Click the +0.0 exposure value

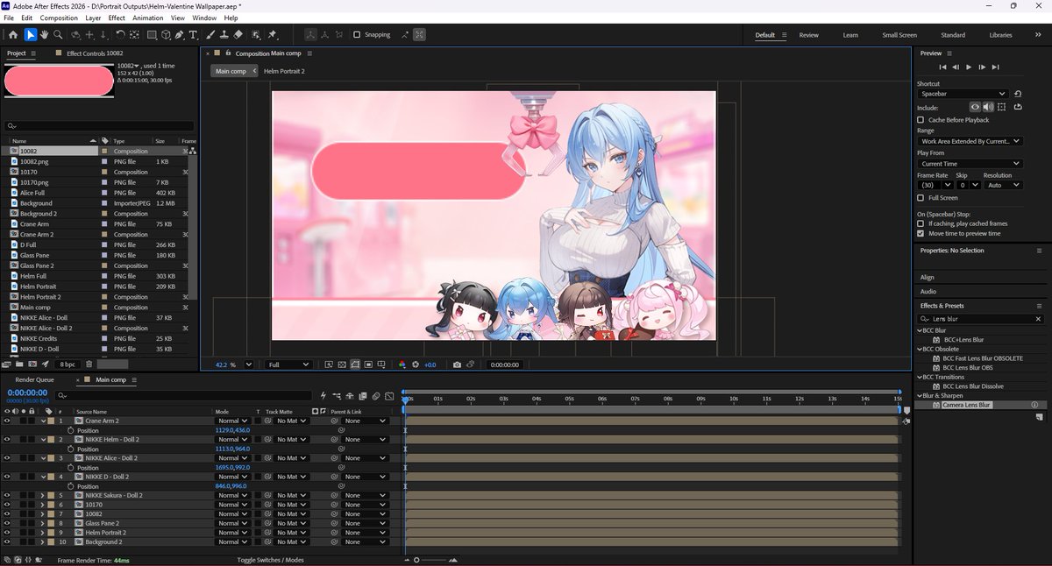coord(430,364)
